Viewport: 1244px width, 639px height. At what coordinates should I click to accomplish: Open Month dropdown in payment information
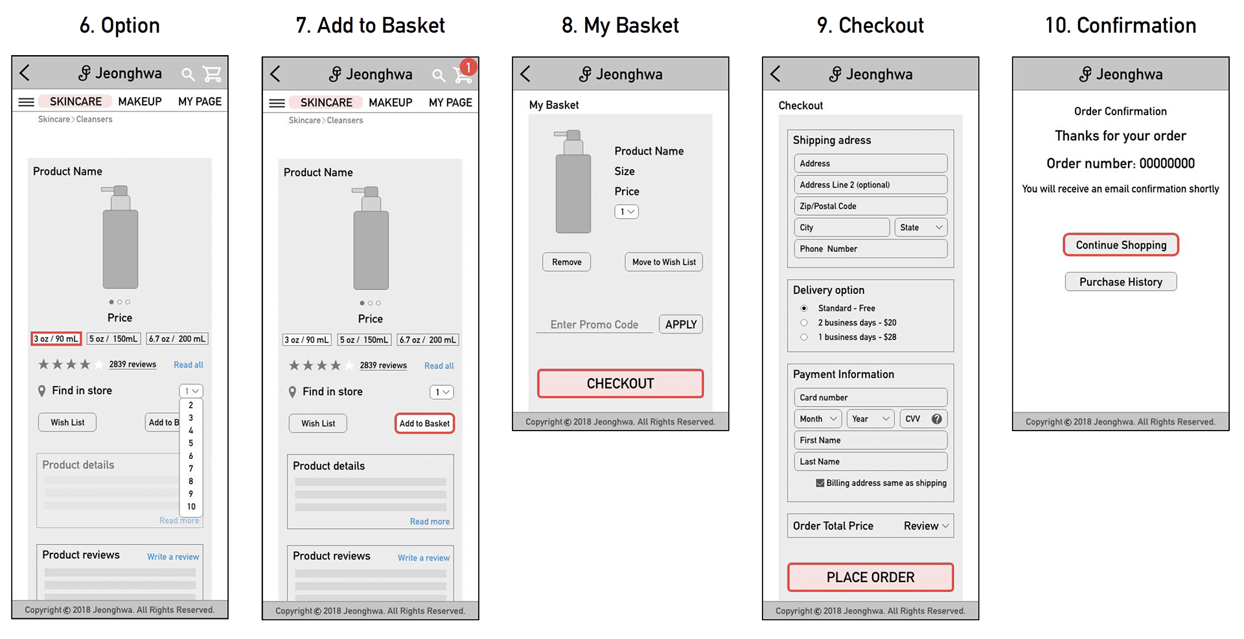818,419
